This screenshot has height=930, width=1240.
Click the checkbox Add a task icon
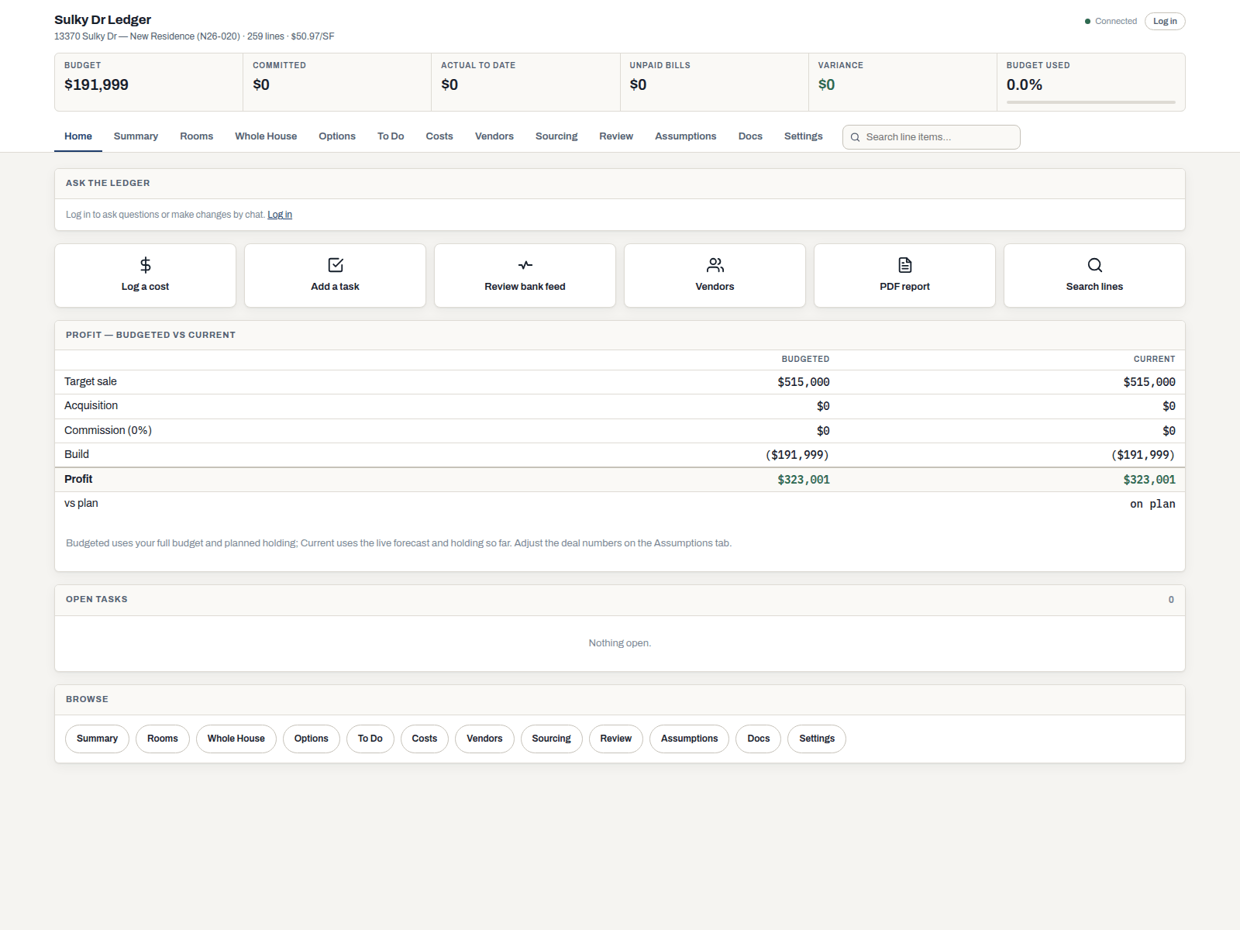pyautogui.click(x=336, y=265)
